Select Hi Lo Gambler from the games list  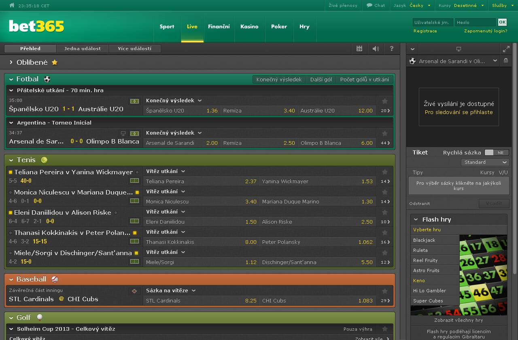click(x=435, y=291)
